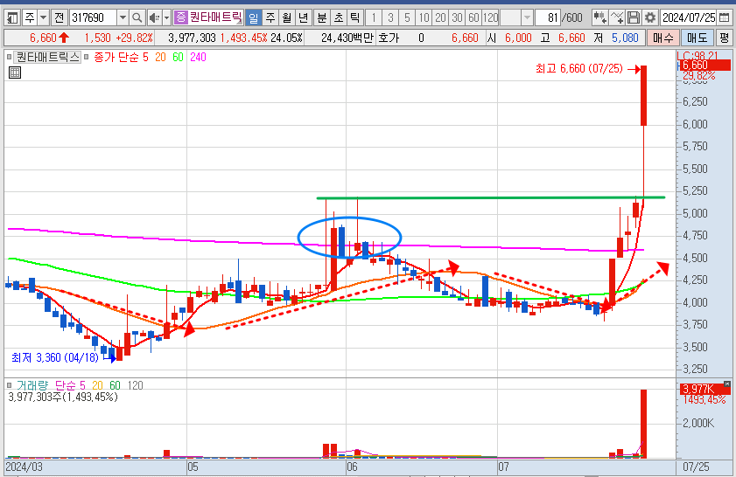Select the 일 daily chart period
This screenshot has height=477, width=736.
[x=254, y=17]
